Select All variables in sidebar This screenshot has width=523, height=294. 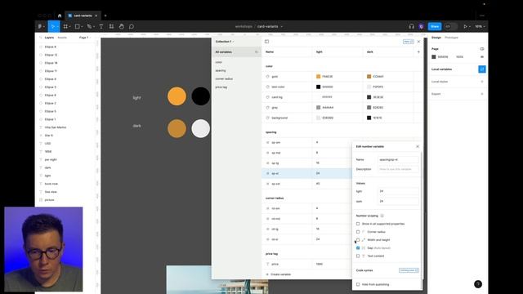point(236,52)
